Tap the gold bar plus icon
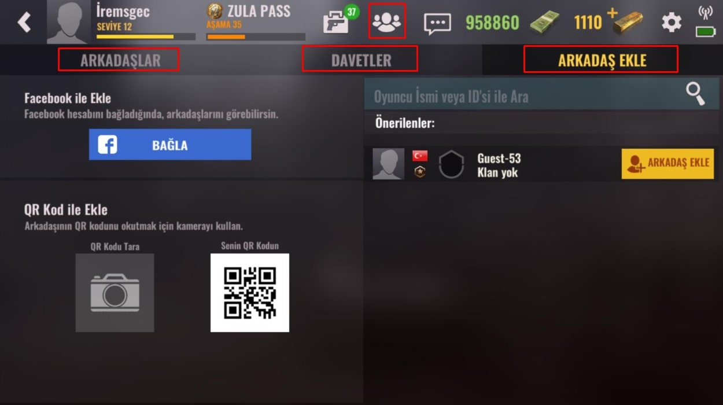Image resolution: width=723 pixels, height=405 pixels. pyautogui.click(x=624, y=21)
